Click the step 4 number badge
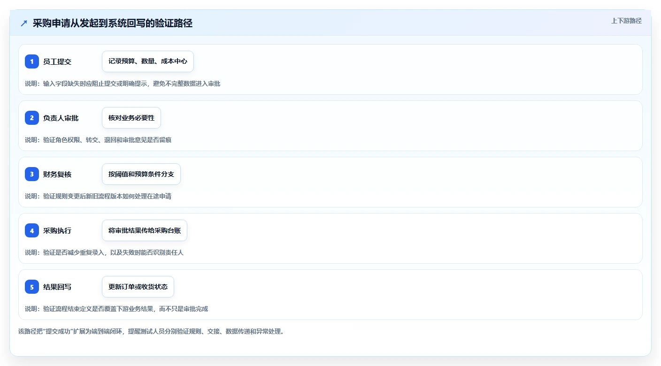This screenshot has width=661, height=366. pyautogui.click(x=32, y=230)
